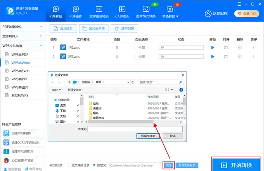Open address bar history dropdown in dialog
264x171 pixels.
click(128, 82)
